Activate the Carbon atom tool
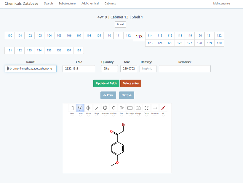243x183 pixels. click(x=113, y=108)
